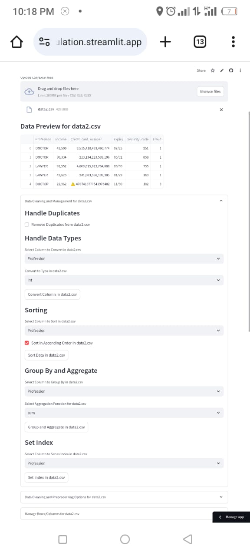Remove uploaded data2.csv with X icon

pos(221,109)
